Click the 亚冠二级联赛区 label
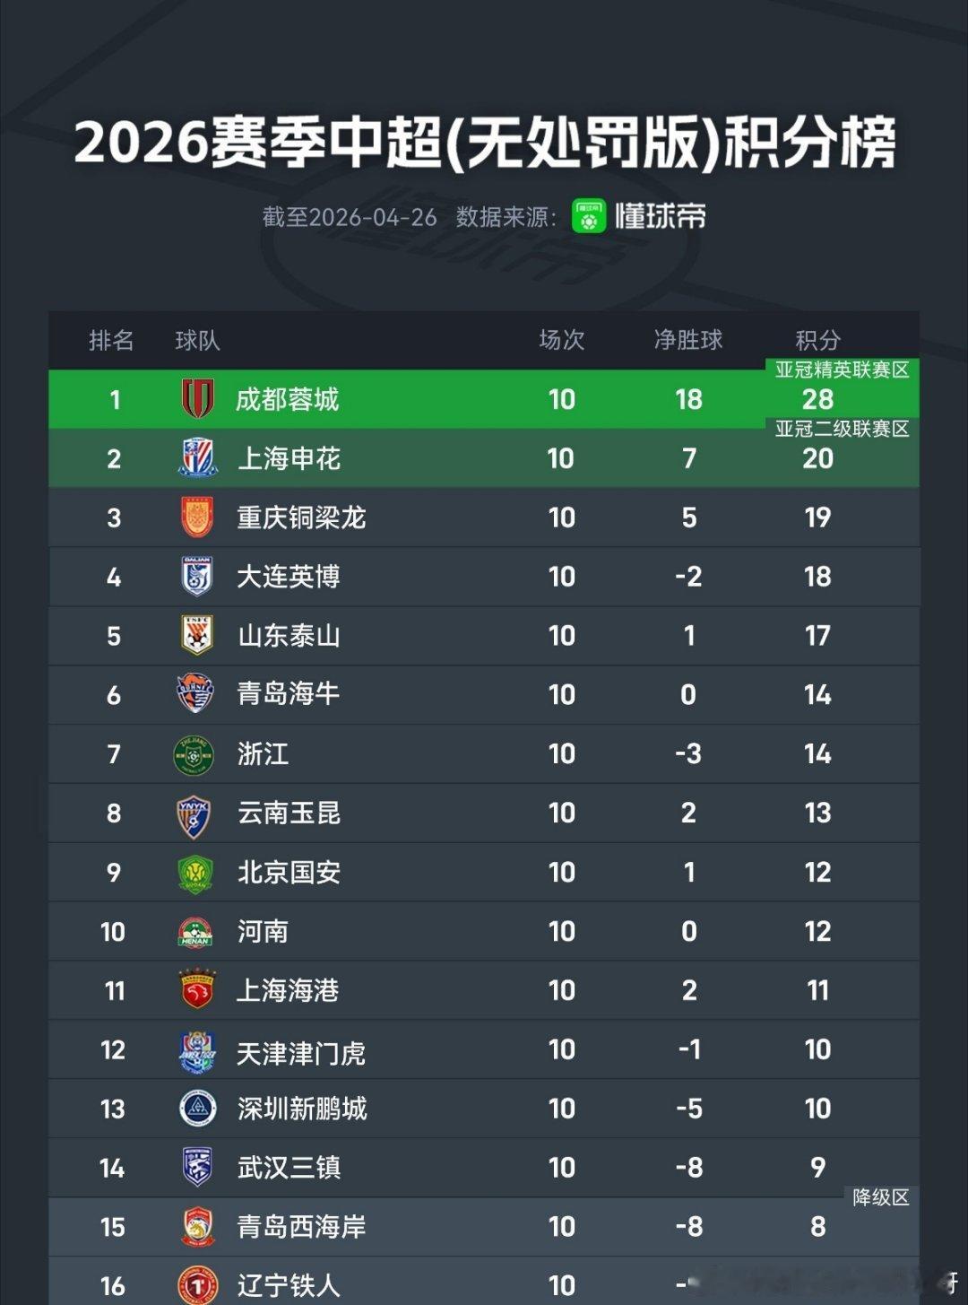968x1305 pixels. [x=843, y=429]
